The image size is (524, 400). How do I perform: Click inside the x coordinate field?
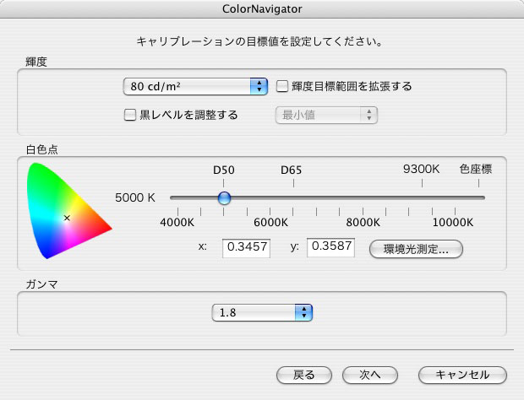pos(246,248)
